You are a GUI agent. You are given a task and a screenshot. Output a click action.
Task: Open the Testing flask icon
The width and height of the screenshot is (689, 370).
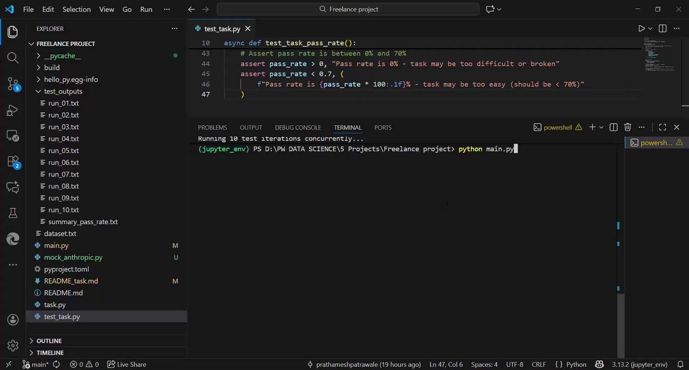pyautogui.click(x=13, y=213)
